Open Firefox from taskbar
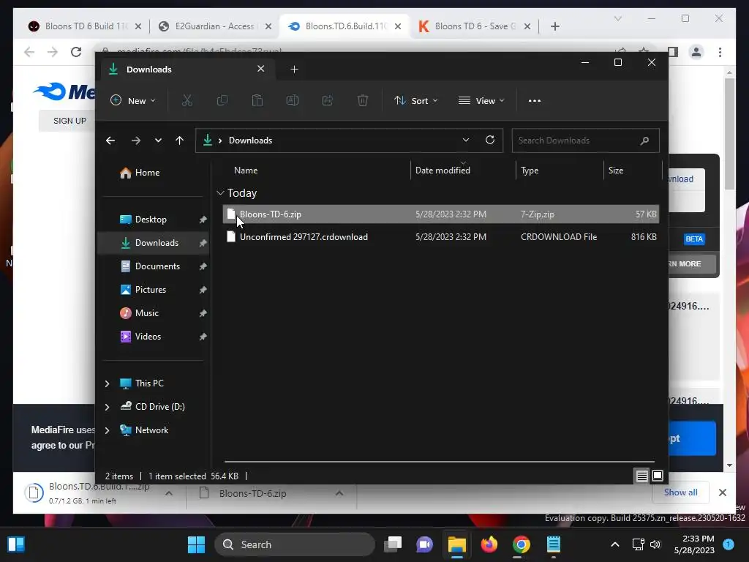 point(489,544)
